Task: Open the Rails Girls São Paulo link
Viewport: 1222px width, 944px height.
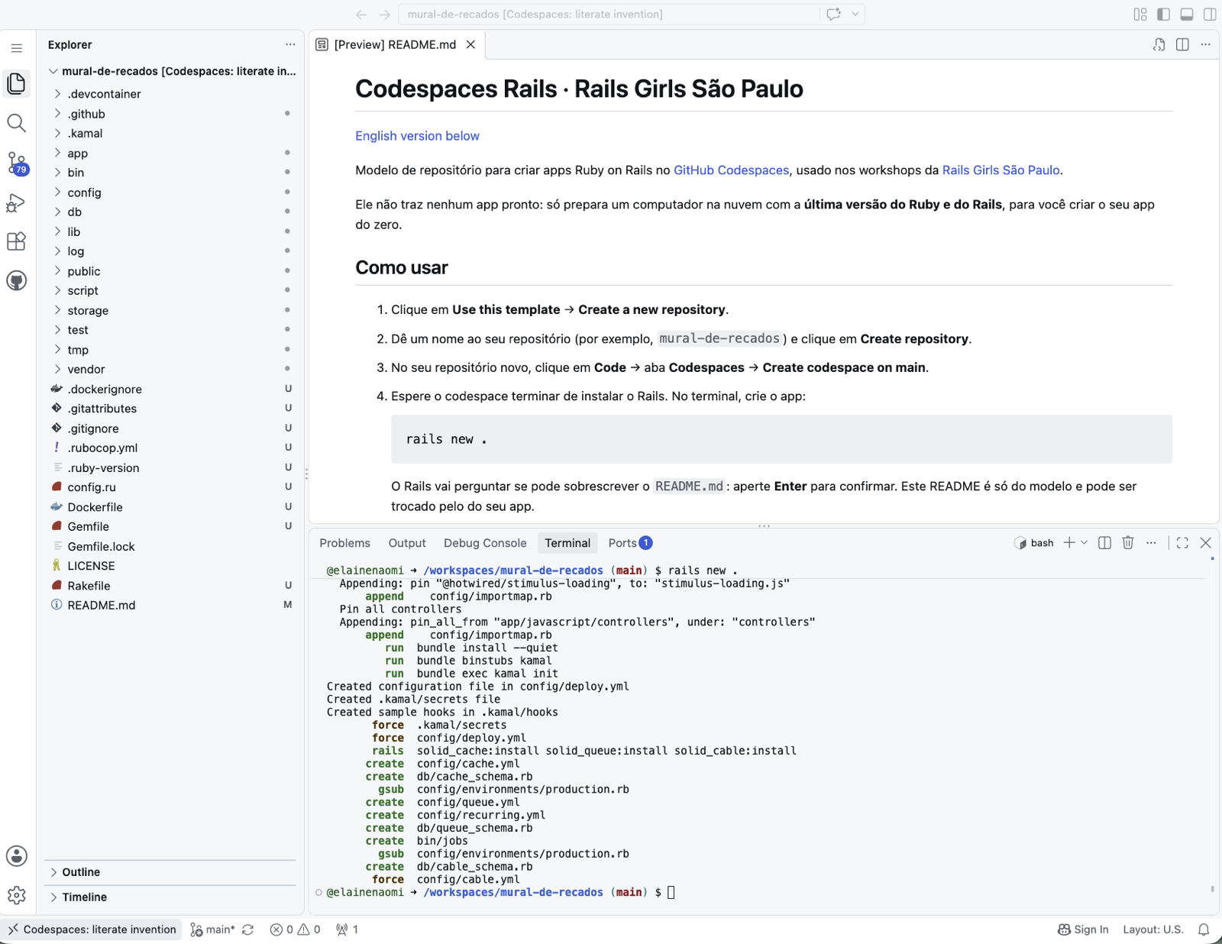Action: [1001, 170]
